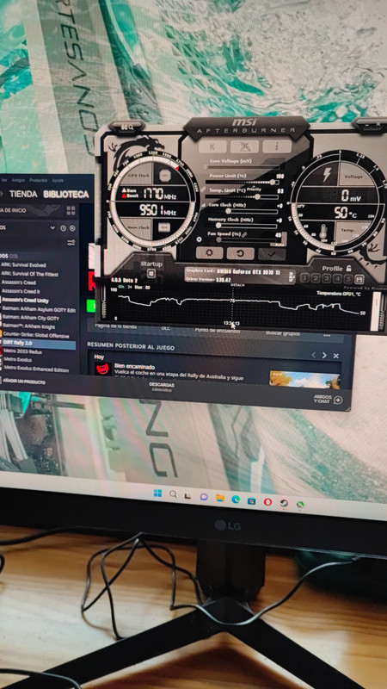The height and width of the screenshot is (689, 387).
Task: Adjust the Temp. Limit slider
Action: pos(243,197)
